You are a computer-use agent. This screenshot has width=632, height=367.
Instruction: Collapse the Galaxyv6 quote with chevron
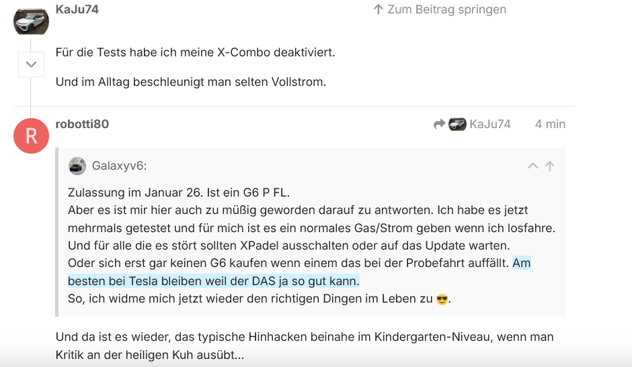(x=532, y=166)
